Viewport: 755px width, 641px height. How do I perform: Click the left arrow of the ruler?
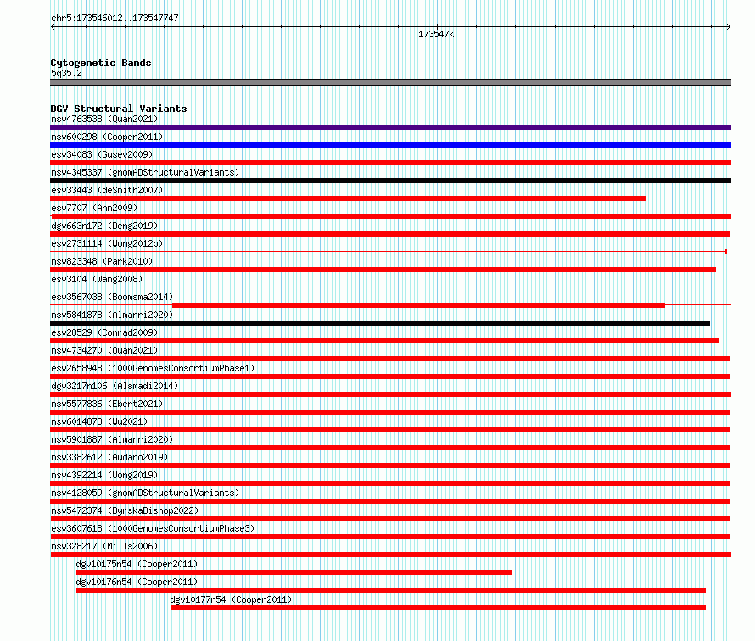click(x=53, y=27)
